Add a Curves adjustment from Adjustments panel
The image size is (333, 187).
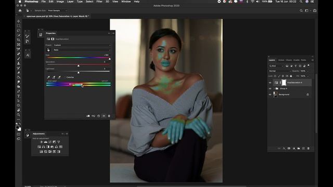tap(50, 142)
